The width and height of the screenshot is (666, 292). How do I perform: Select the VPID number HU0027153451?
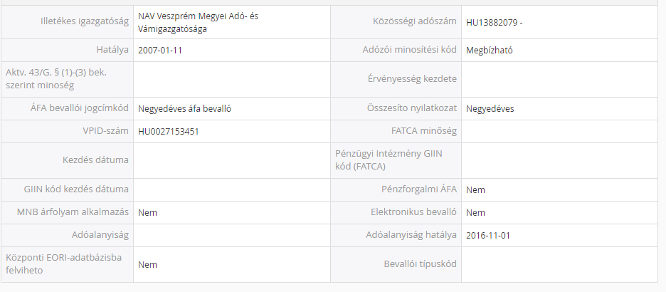tap(168, 131)
